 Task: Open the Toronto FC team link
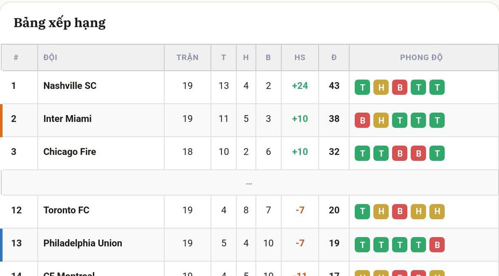click(x=66, y=210)
